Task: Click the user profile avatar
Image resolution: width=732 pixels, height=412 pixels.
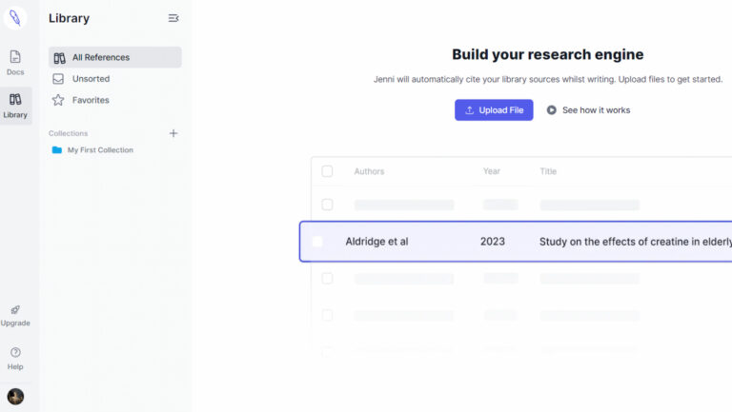Action: click(15, 396)
